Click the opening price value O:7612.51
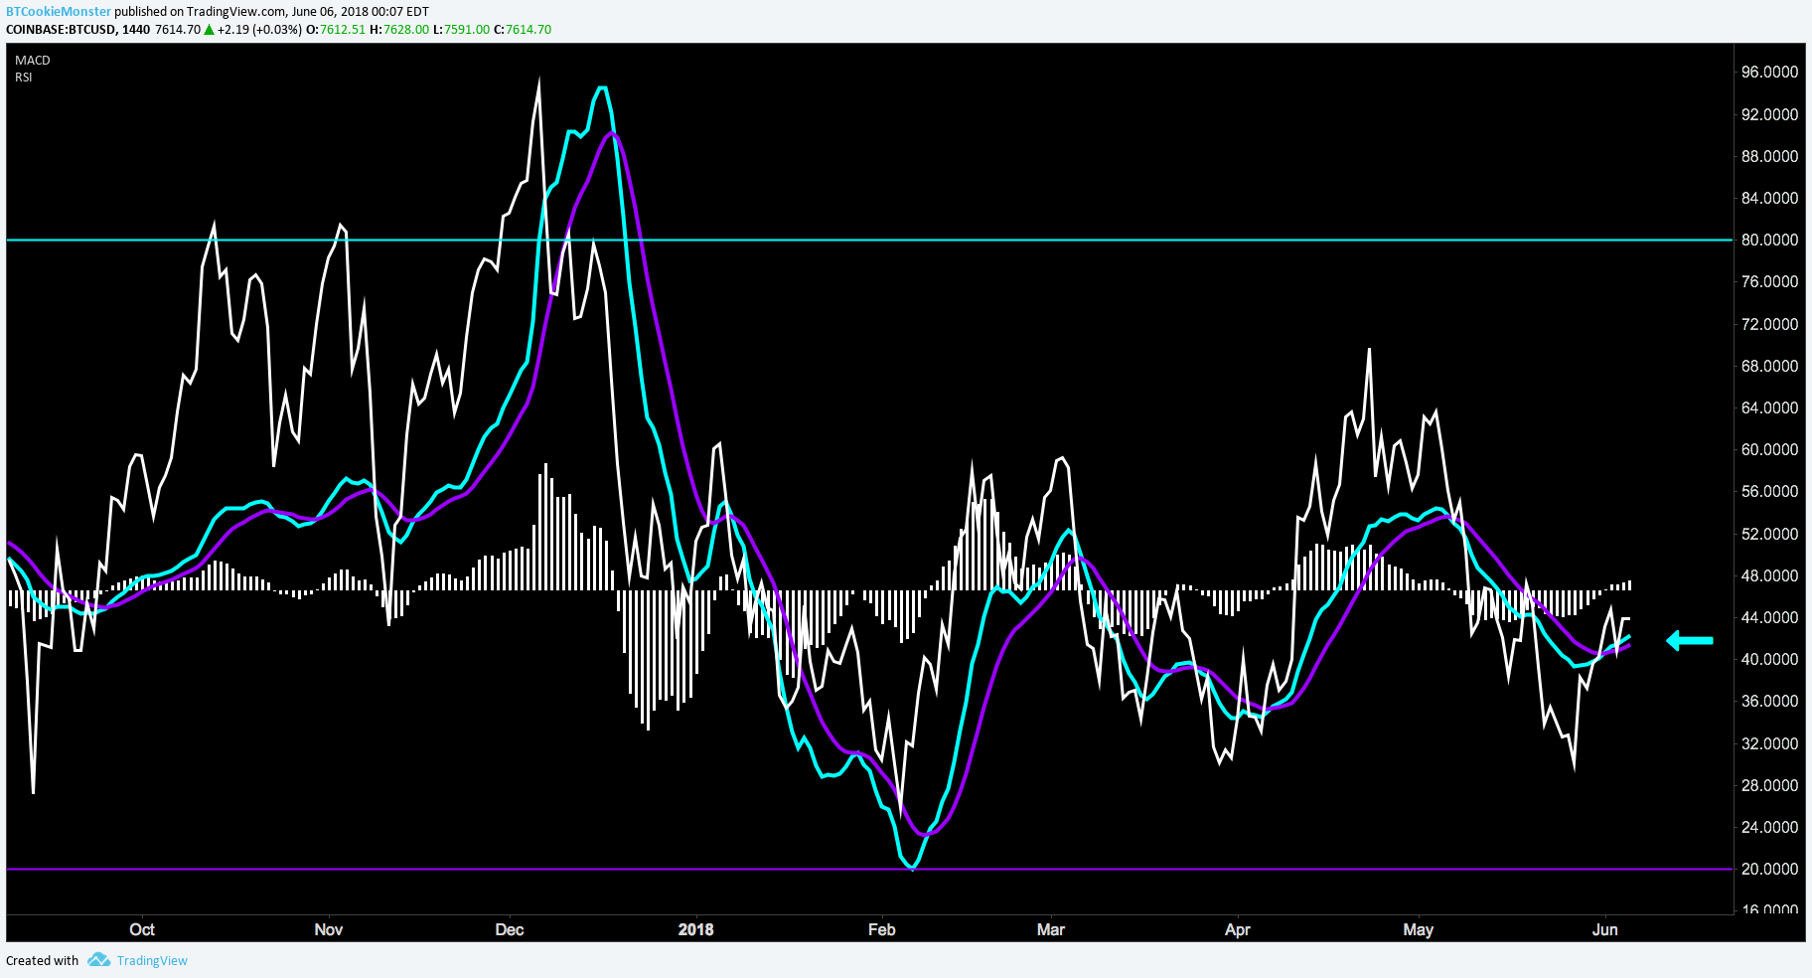Screen dimensions: 1812x978 pyautogui.click(x=336, y=30)
